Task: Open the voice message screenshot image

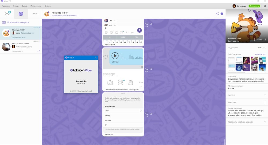Action: pyautogui.click(x=123, y=68)
